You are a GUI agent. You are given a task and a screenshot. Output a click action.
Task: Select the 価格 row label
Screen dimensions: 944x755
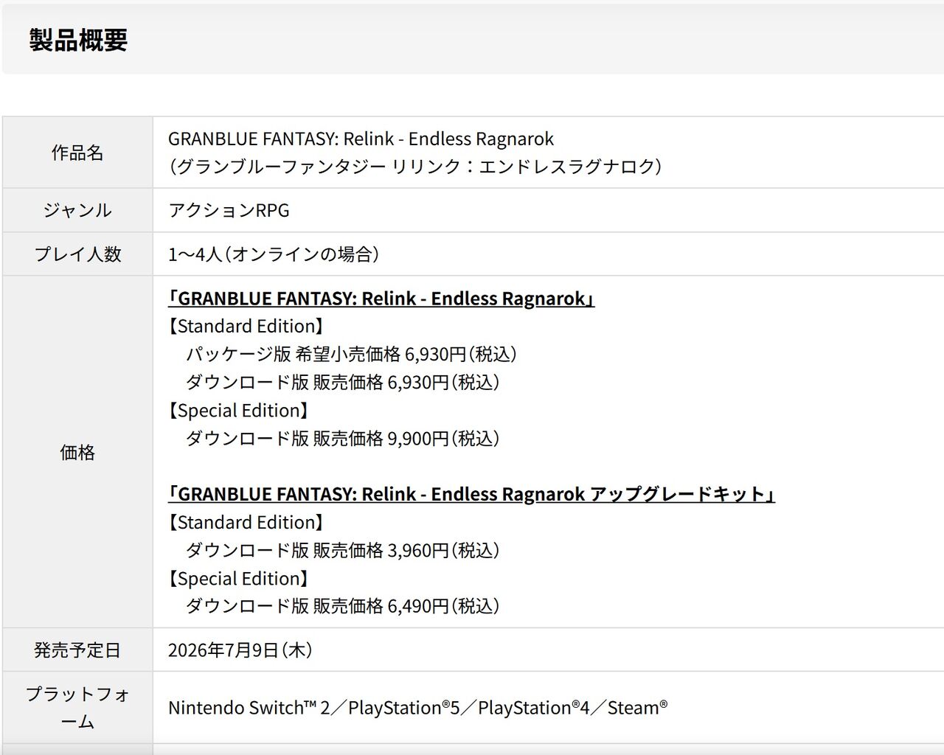[77, 452]
